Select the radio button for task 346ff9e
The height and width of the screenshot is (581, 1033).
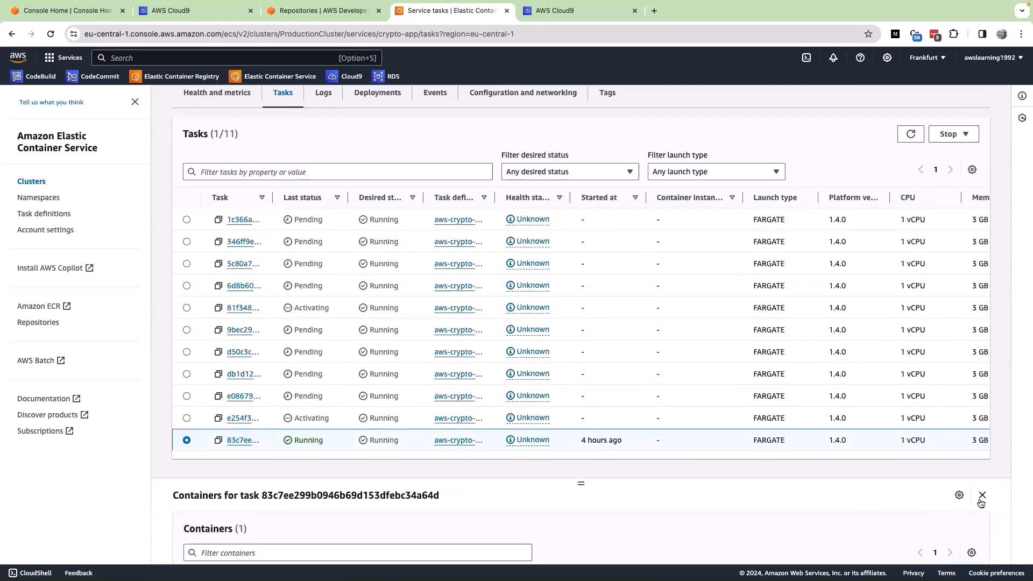[x=187, y=242]
